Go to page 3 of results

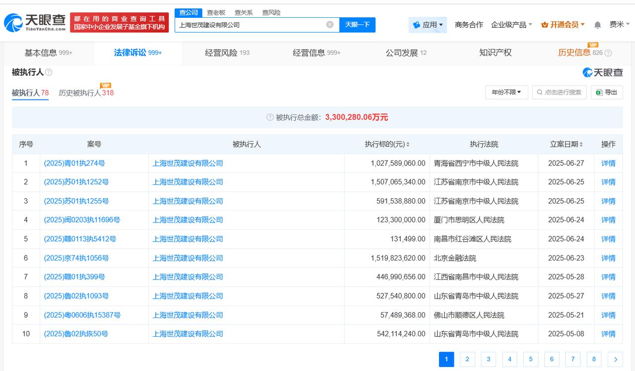click(x=489, y=360)
